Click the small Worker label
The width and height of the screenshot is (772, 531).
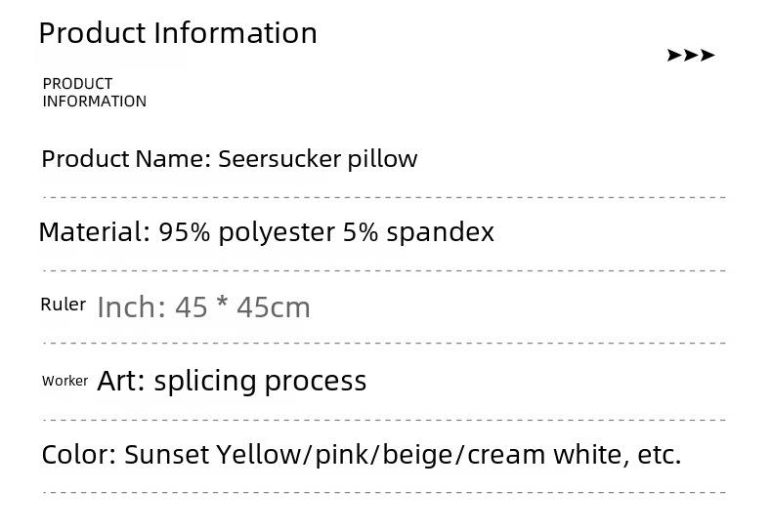coord(65,381)
